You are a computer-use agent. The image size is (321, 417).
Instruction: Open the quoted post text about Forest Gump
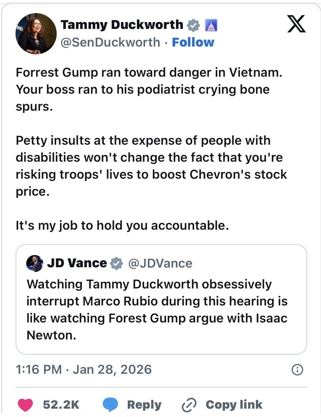157,310
